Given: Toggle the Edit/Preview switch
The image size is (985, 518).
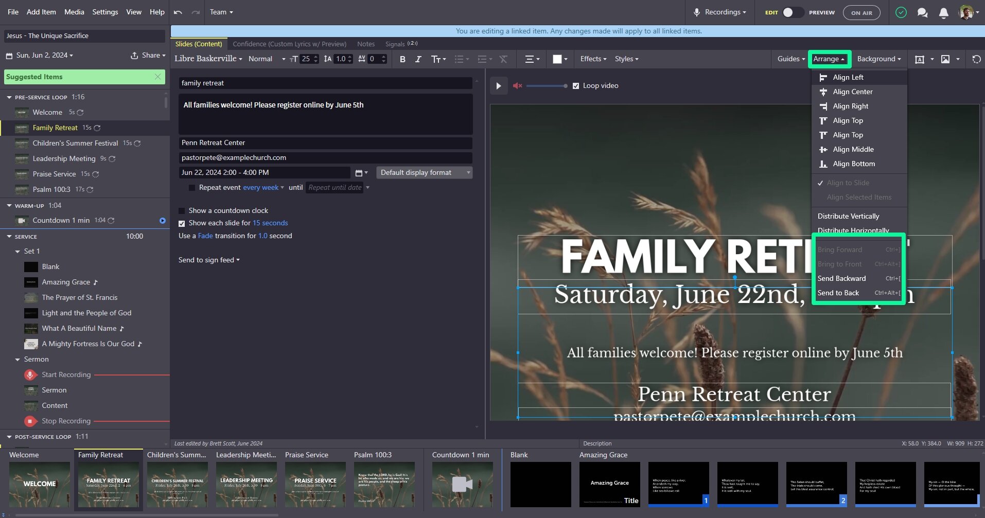Looking at the screenshot, I should [x=793, y=12].
